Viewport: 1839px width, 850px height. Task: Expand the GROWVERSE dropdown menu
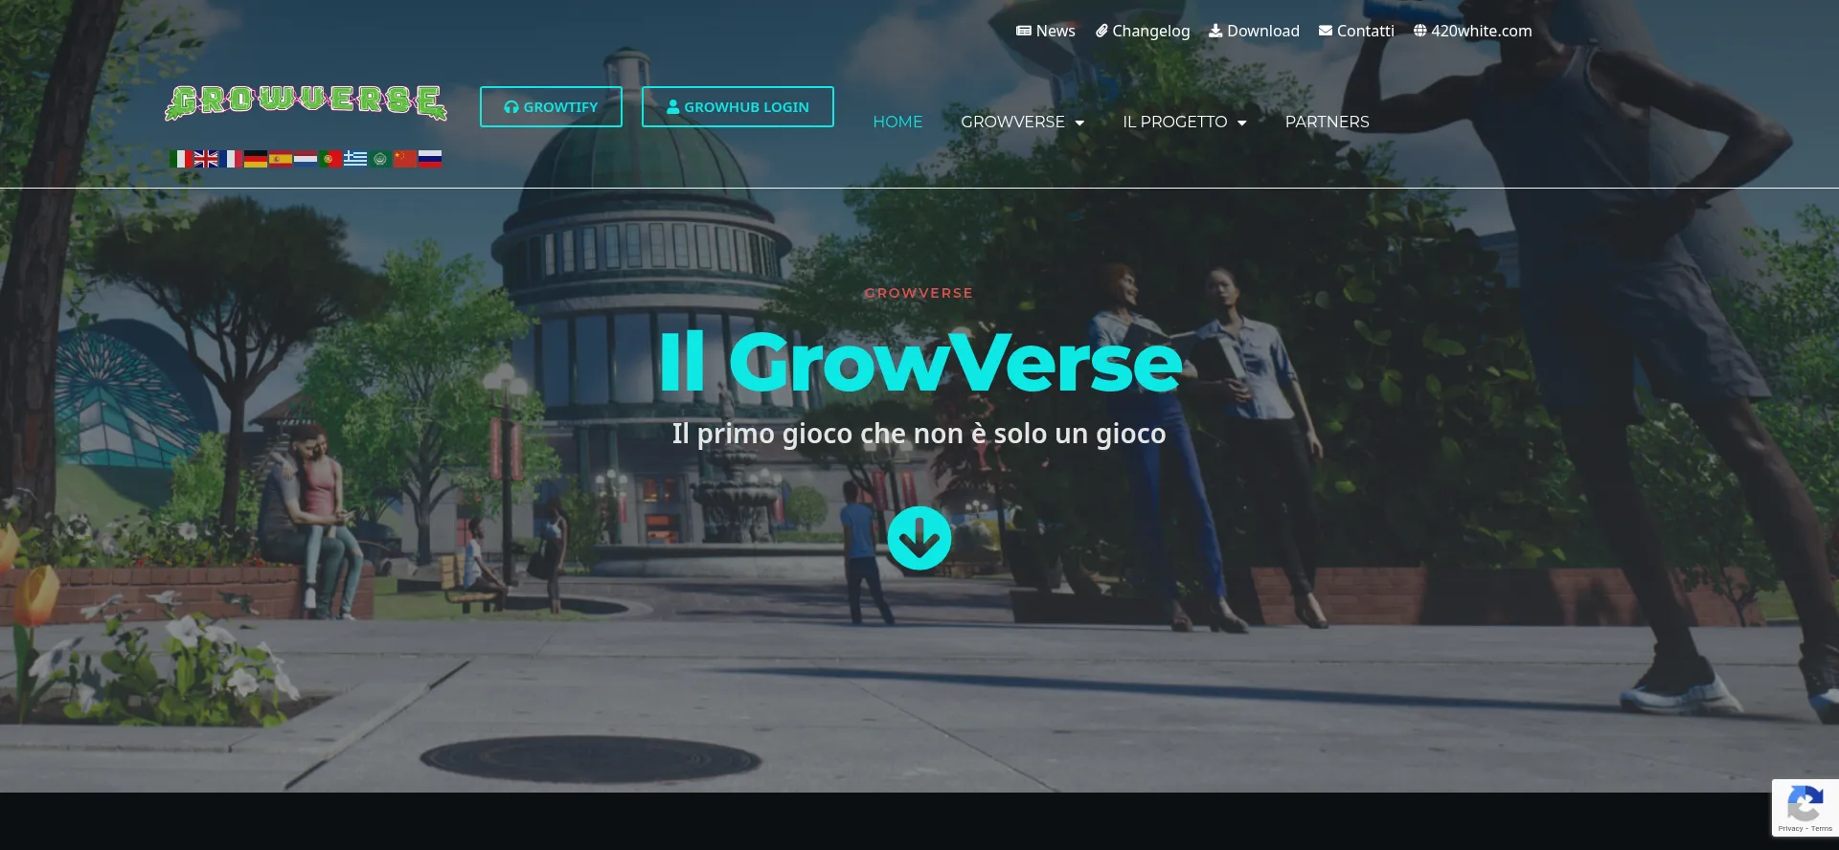point(1023,122)
